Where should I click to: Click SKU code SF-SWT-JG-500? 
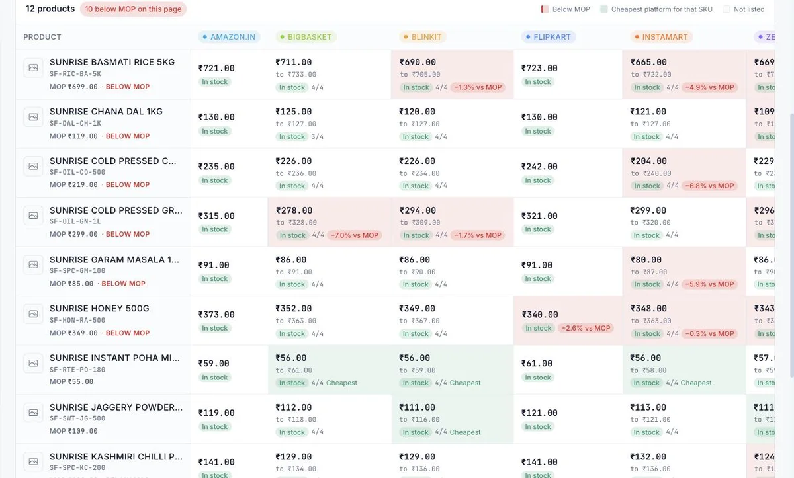click(x=77, y=419)
